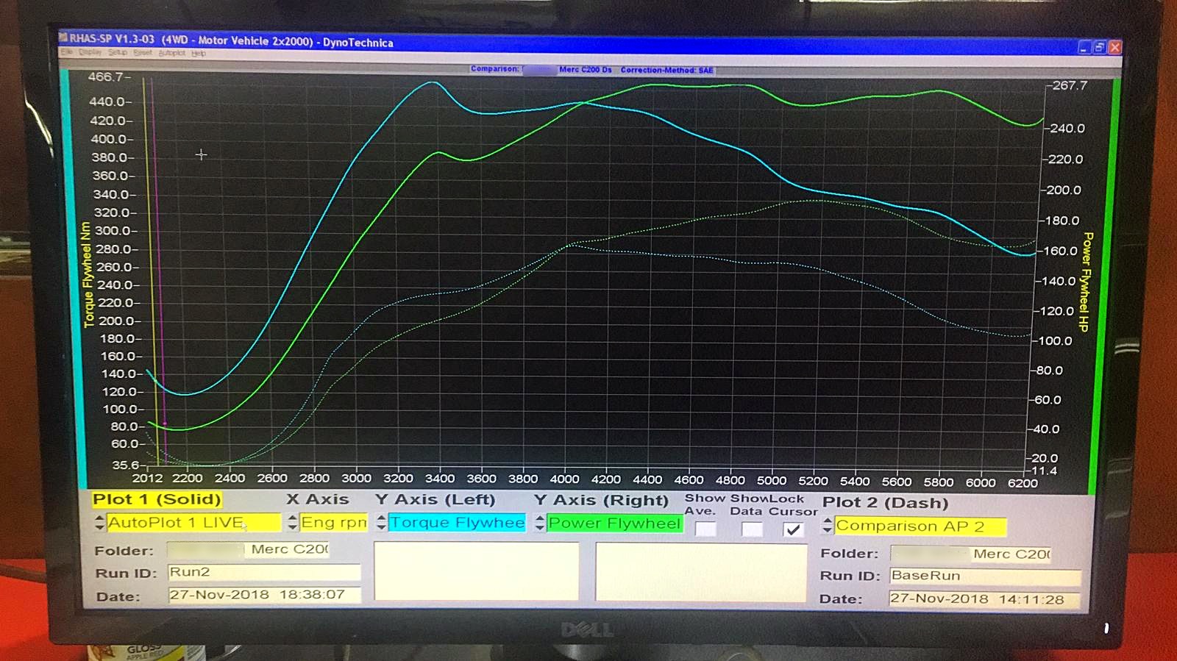
Task: Minimize the RHAS-SP window
Action: pos(1084,47)
